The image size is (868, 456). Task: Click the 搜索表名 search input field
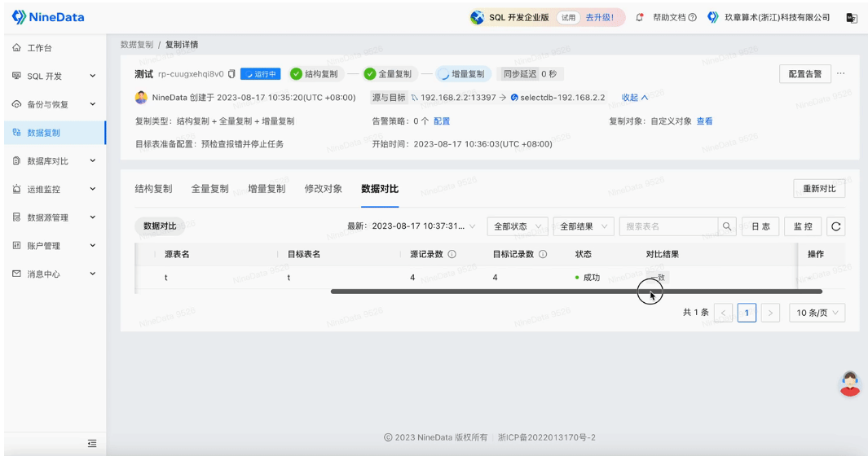point(668,226)
